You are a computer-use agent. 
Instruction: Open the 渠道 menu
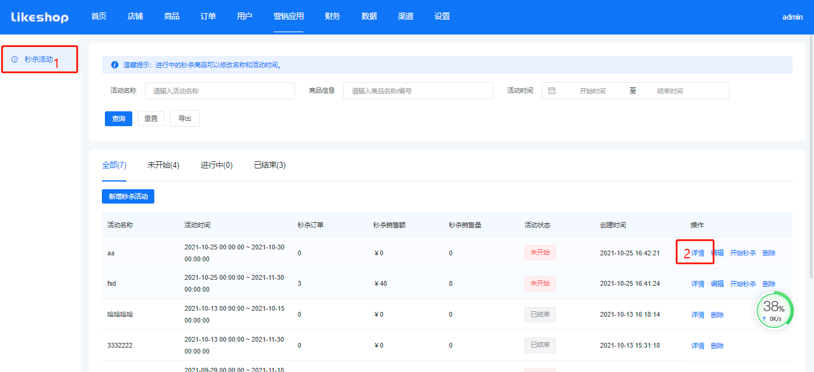coord(406,17)
